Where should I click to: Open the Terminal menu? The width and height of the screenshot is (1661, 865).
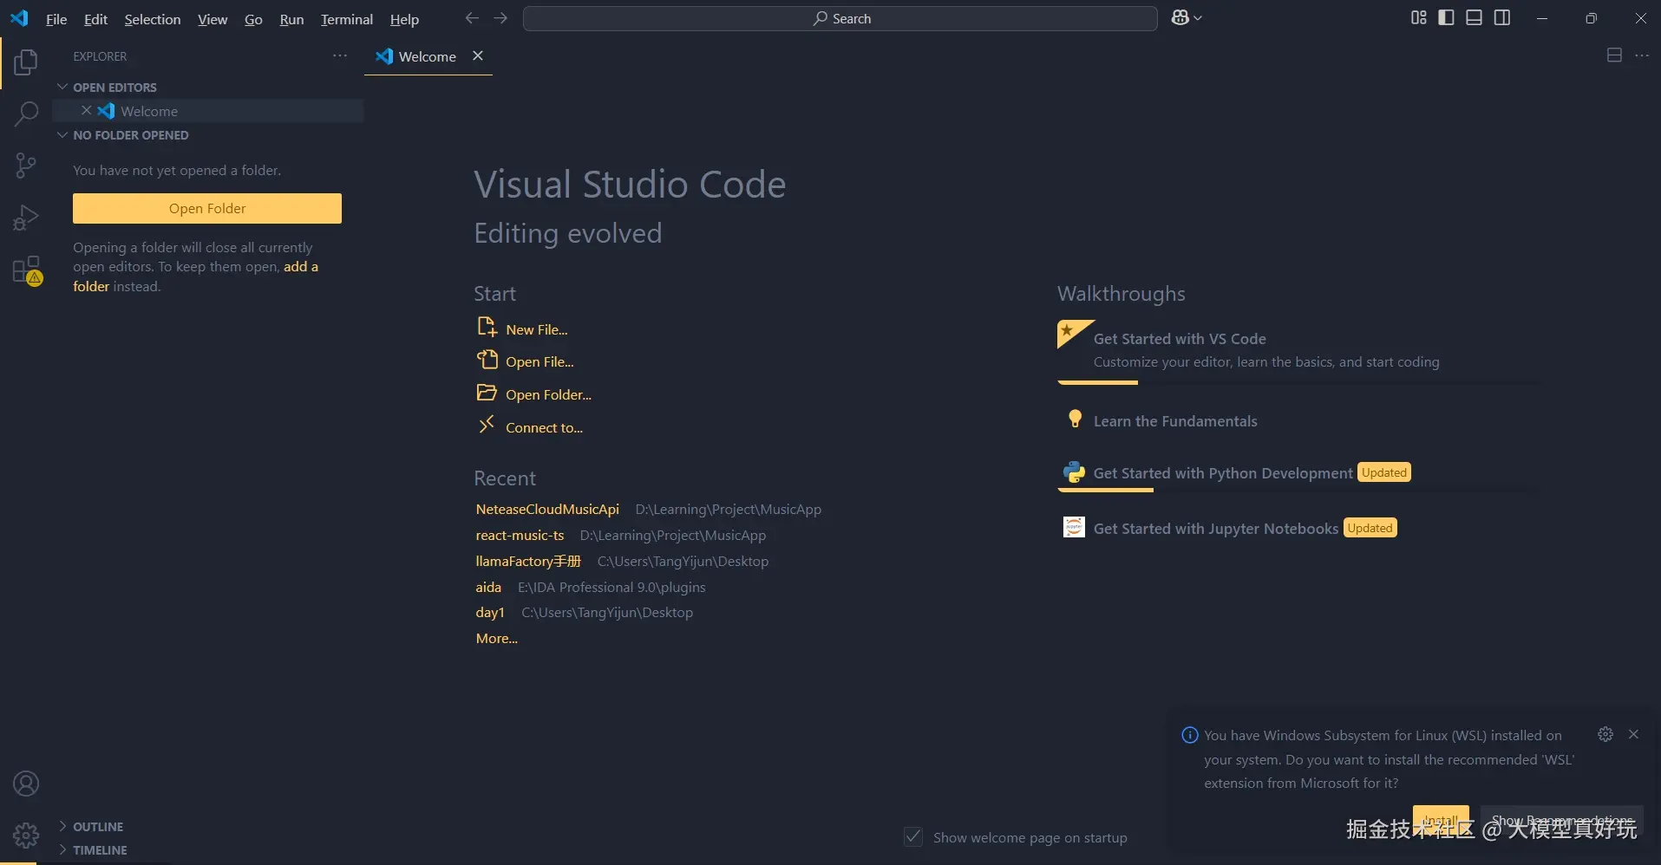tap(346, 19)
